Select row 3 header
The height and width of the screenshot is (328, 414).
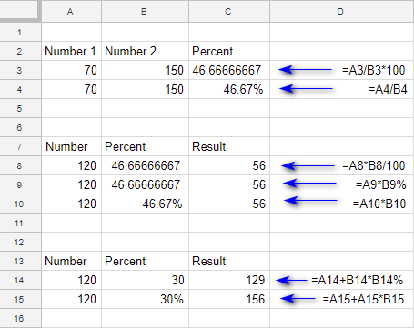tap(20, 70)
